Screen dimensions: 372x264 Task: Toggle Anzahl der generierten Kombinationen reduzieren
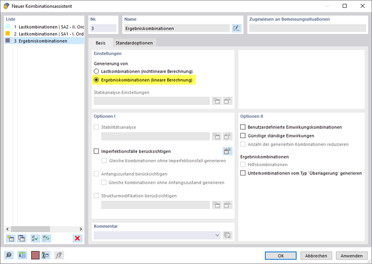point(243,144)
